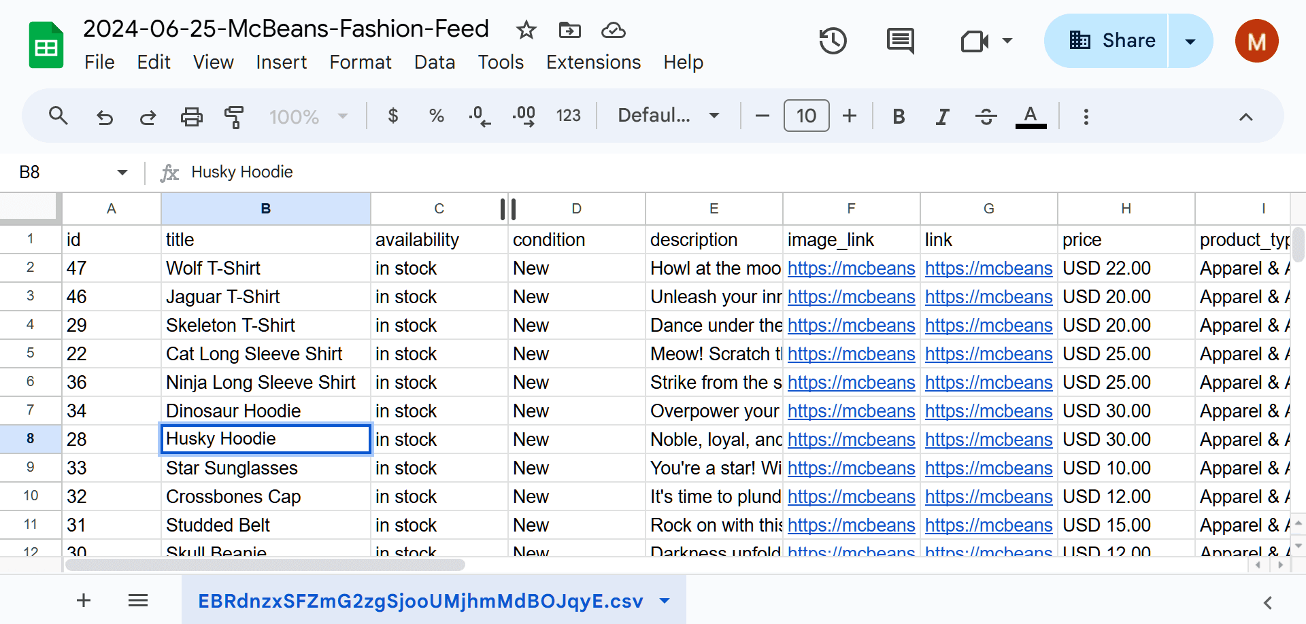The height and width of the screenshot is (624, 1306).
Task: Open the zoom level dropdown
Action: tap(308, 116)
